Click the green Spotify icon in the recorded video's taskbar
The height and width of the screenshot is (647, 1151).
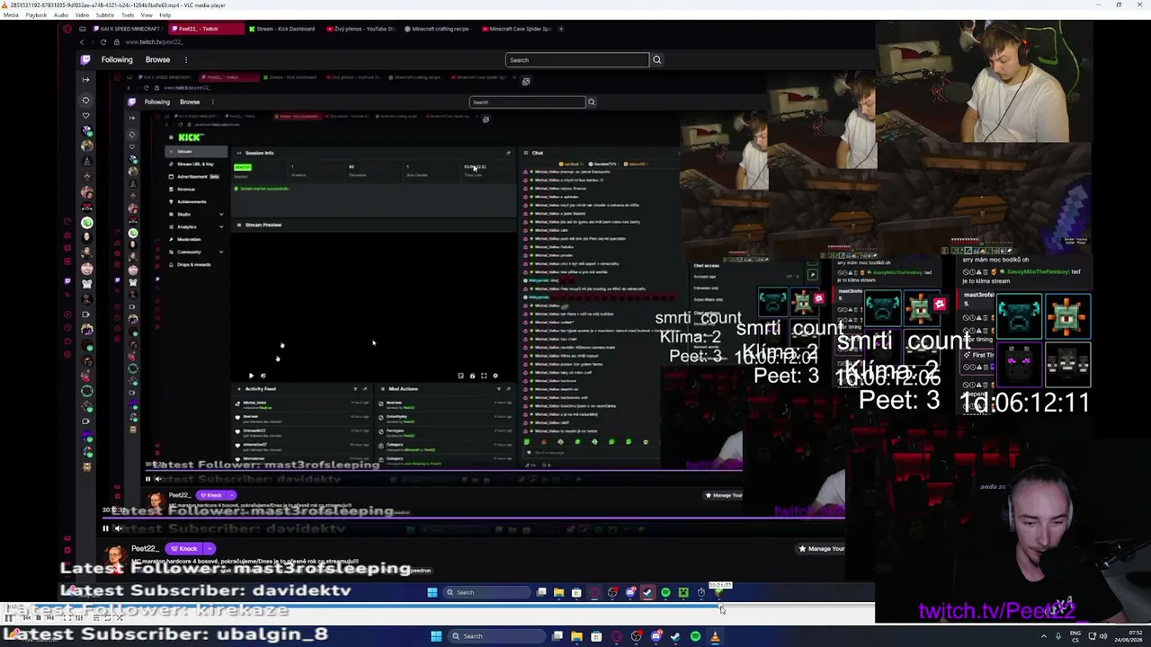665,592
